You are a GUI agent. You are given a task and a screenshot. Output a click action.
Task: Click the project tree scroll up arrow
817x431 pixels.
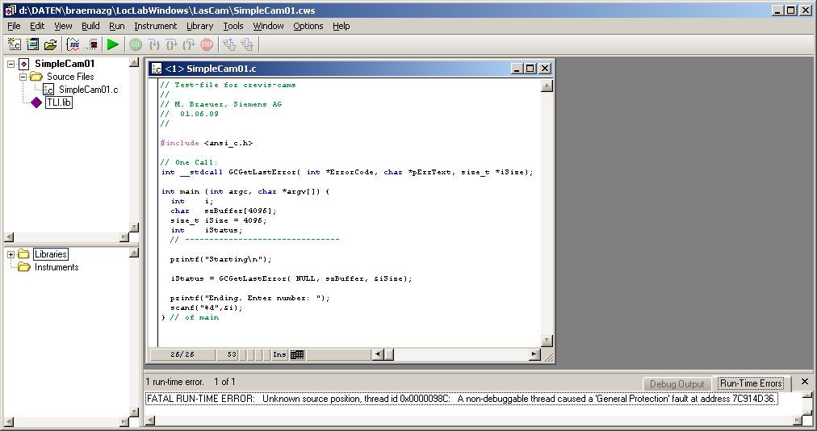(134, 62)
